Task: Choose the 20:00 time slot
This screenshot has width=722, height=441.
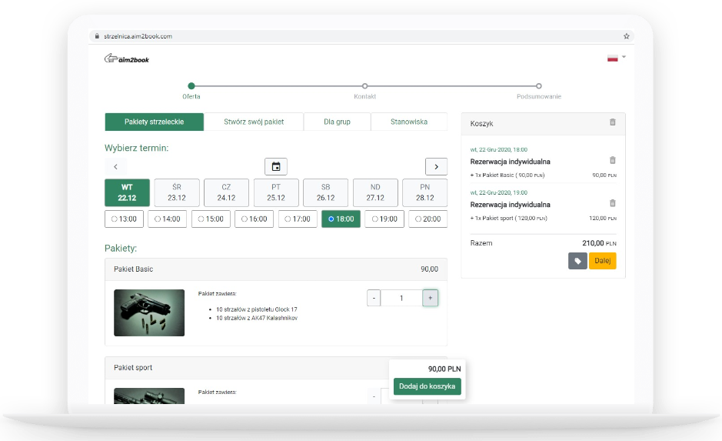Action: click(428, 219)
